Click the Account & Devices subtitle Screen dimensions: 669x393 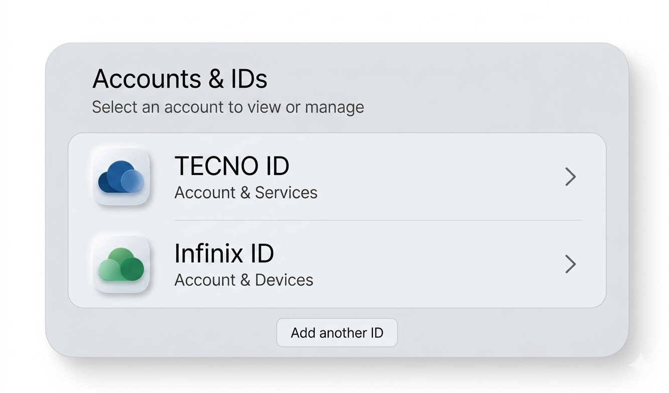pos(244,280)
